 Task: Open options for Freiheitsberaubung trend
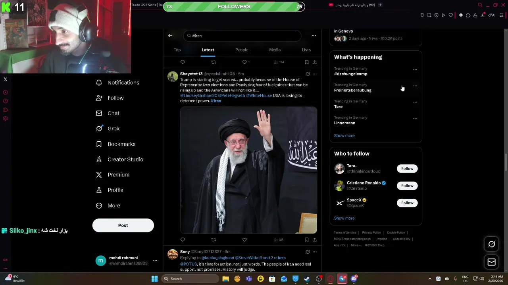(415, 86)
